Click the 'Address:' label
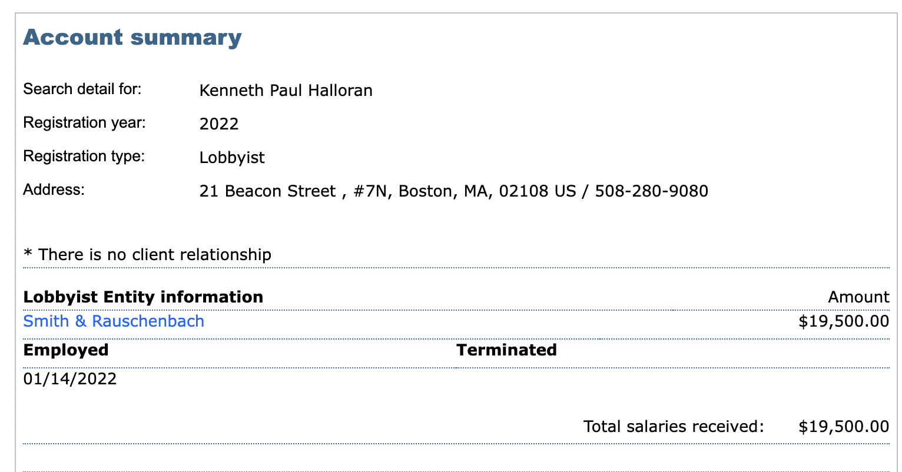Screen dimensions: 902x472 [x=54, y=190]
